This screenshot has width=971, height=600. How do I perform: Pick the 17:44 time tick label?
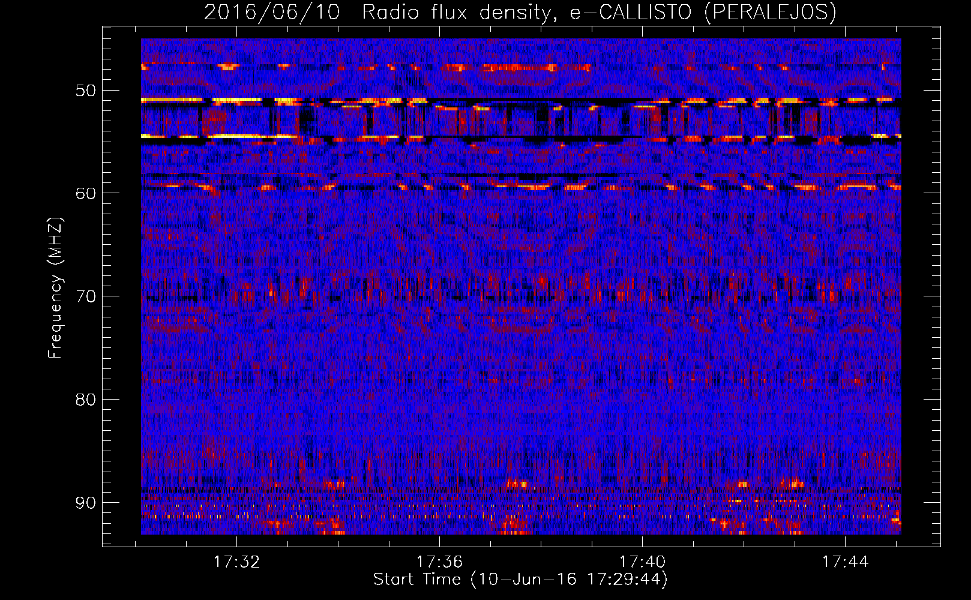click(845, 562)
